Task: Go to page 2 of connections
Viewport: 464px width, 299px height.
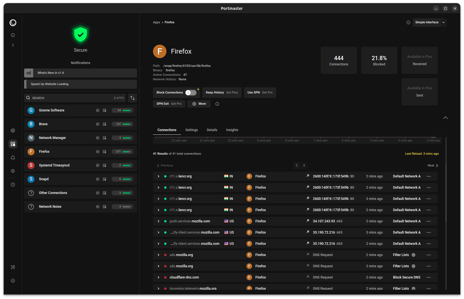Action: [304, 166]
